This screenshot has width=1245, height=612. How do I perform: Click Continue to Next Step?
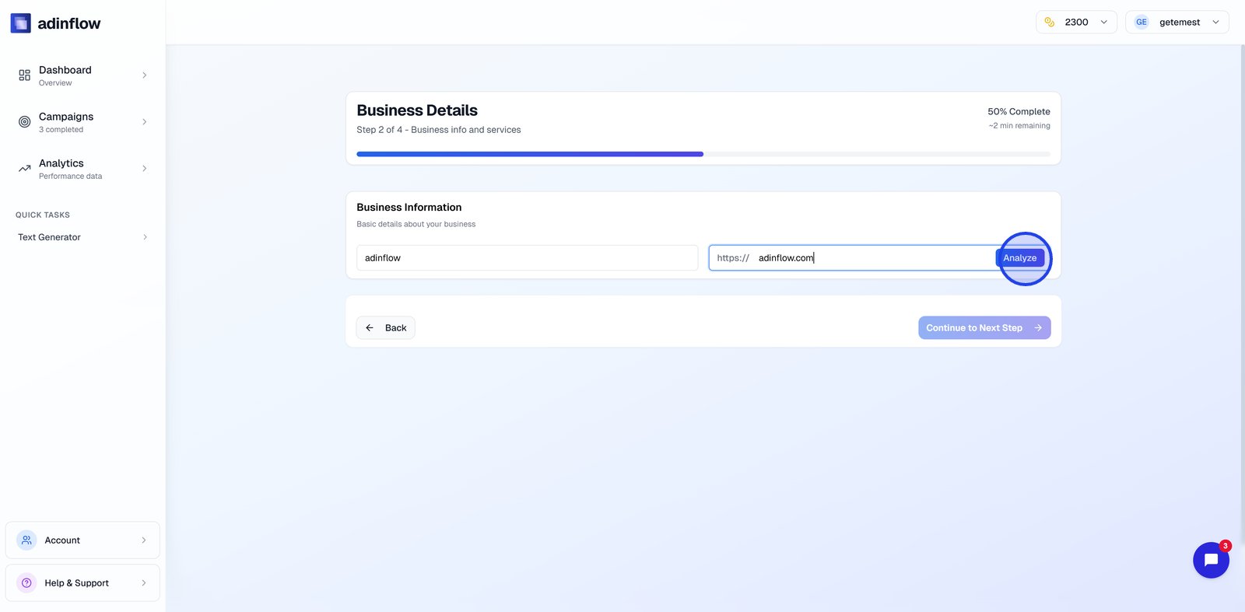[x=984, y=328]
